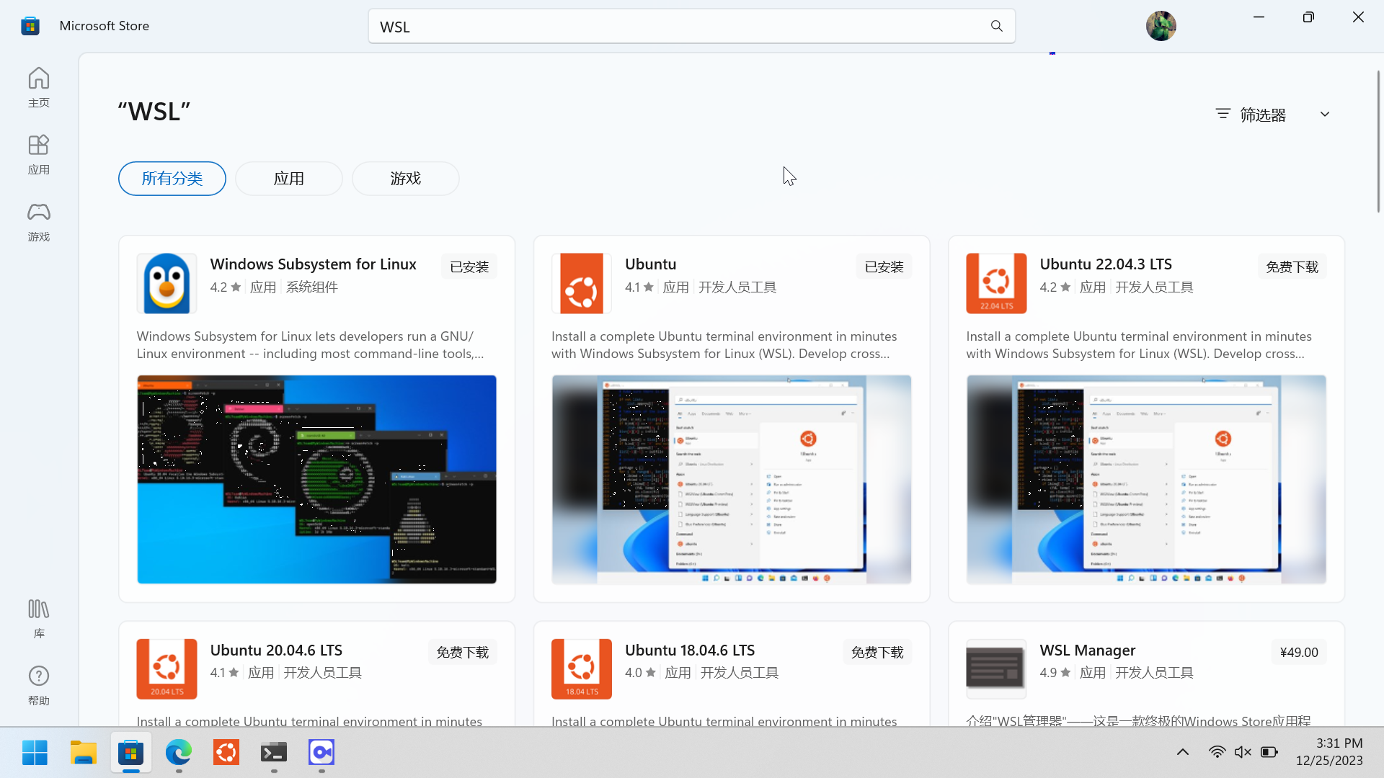
Task: Select the 游戏 category filter tab
Action: click(406, 178)
